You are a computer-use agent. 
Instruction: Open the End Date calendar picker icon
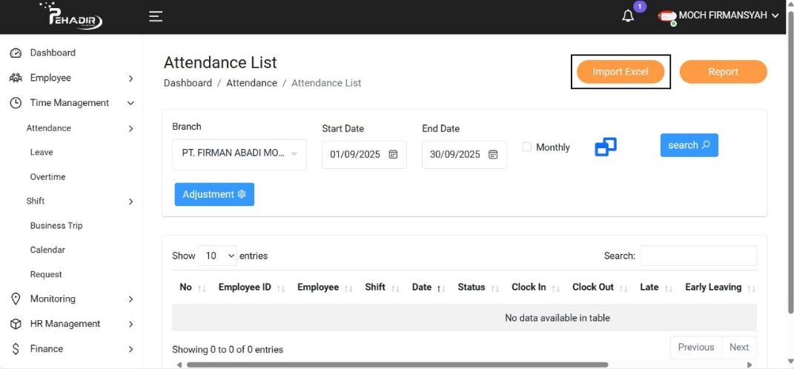tap(493, 155)
